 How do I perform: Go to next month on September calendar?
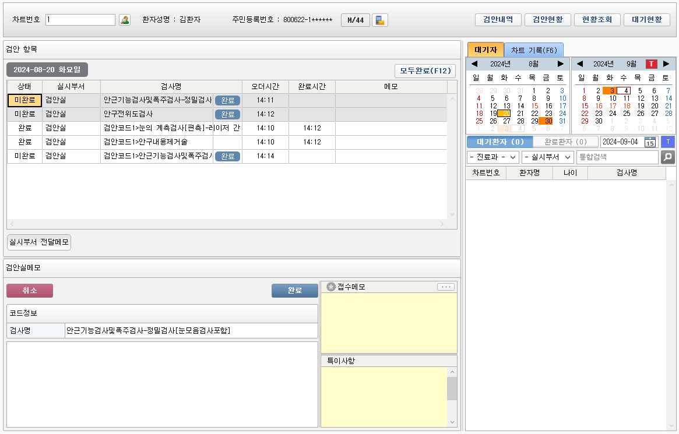tap(666, 63)
